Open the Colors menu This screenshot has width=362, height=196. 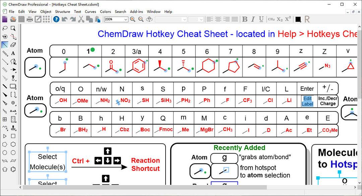[x=105, y=11]
